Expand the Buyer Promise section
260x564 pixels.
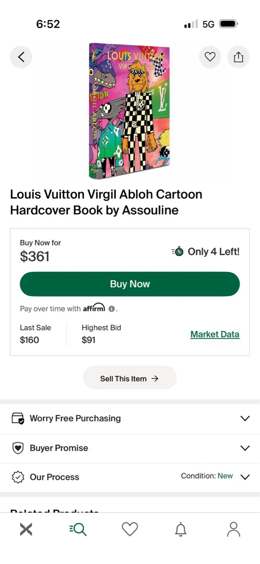245,448
